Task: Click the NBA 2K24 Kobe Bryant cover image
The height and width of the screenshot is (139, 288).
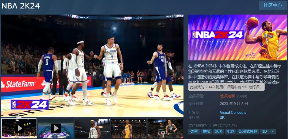Action: click(x=237, y=37)
